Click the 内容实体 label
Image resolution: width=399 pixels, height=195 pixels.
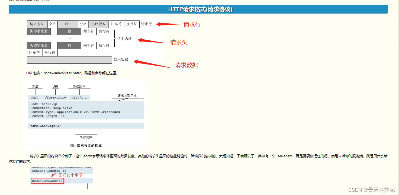86,137
